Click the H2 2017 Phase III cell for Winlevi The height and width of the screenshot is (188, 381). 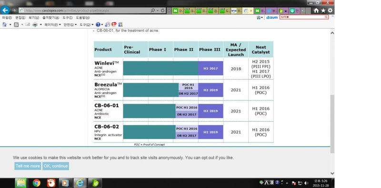pos(211,69)
